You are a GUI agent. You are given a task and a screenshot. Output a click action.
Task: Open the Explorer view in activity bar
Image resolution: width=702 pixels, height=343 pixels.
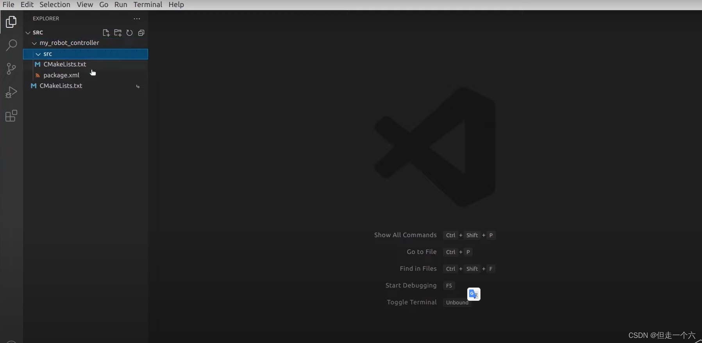click(x=11, y=22)
